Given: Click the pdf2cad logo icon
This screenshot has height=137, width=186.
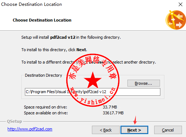Looking at the screenshot, I should pos(175,20).
